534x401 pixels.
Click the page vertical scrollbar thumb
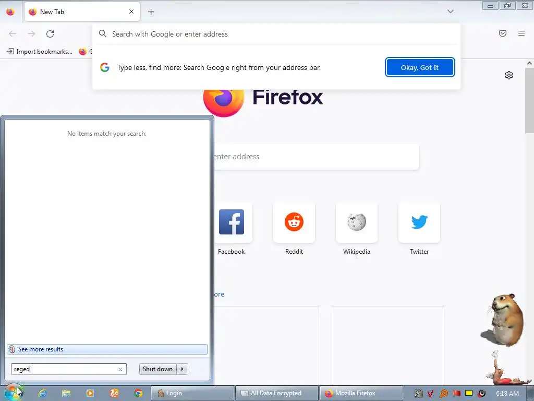coord(529,100)
